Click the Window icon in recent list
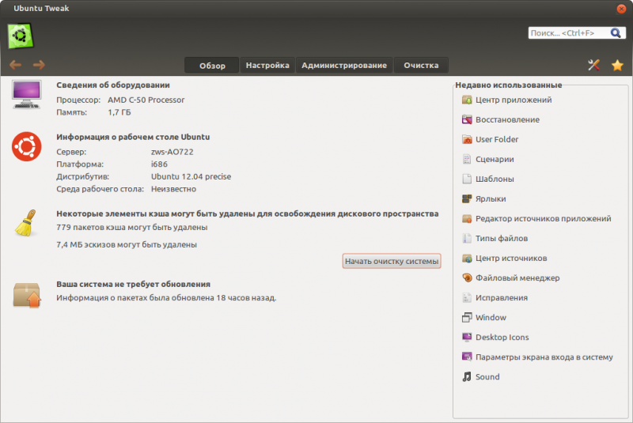The image size is (633, 423). point(467,317)
